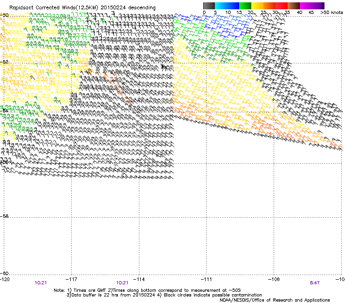This screenshot has height=303, width=345.
Task: Click the green 15-20 knots legend swatch
Action: click(x=245, y=6)
